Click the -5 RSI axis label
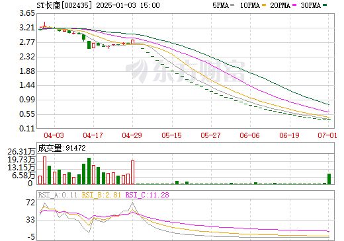This screenshot has width=344, height=241. pyautogui.click(x=31, y=237)
